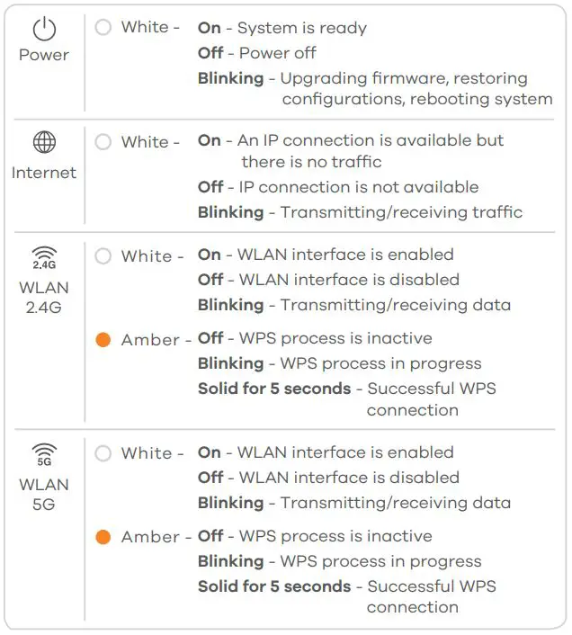The image size is (572, 635).
Task: Click the Power symbol icon
Action: coord(44,29)
